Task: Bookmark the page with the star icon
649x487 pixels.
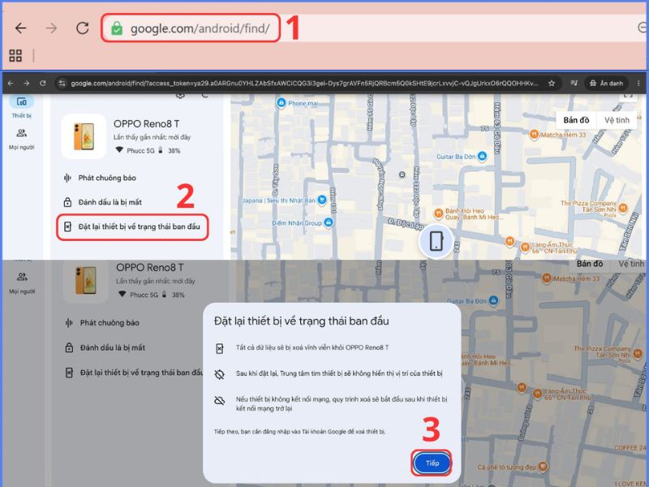Action: 552,84
